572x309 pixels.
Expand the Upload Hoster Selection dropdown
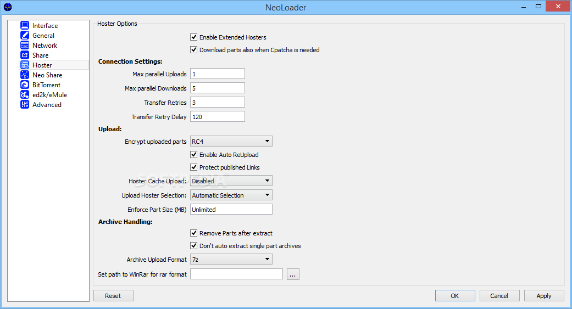(231, 195)
